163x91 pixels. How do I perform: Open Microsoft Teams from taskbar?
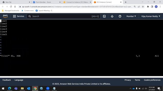[16, 88]
